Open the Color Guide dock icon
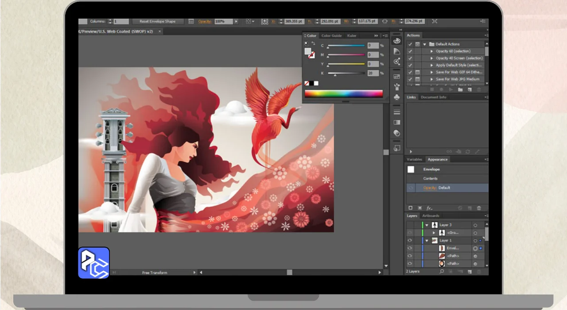 [396, 51]
